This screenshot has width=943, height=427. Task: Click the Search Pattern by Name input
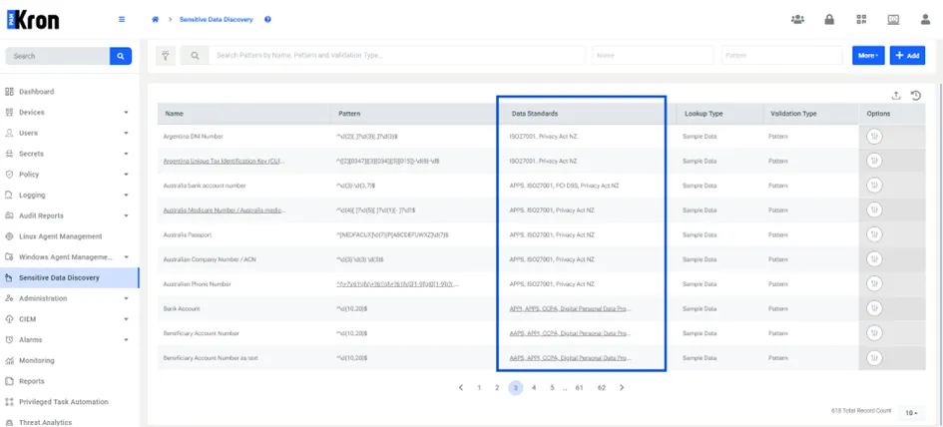pyautogui.click(x=397, y=55)
